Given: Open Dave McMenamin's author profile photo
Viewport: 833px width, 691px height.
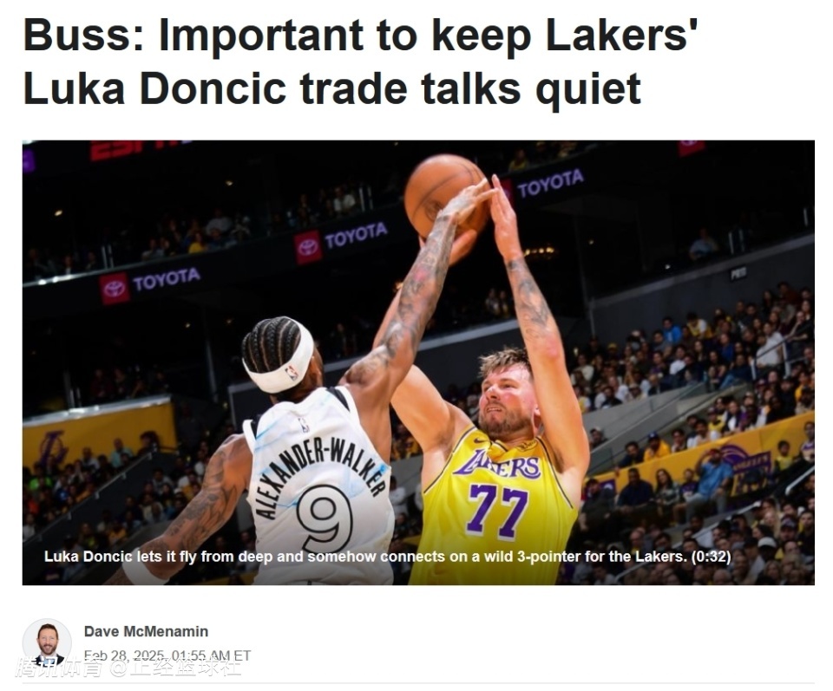Looking at the screenshot, I should point(47,642).
